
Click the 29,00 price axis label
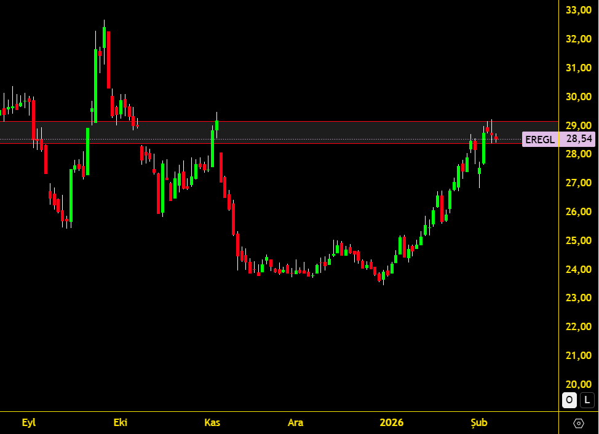[x=578, y=125]
